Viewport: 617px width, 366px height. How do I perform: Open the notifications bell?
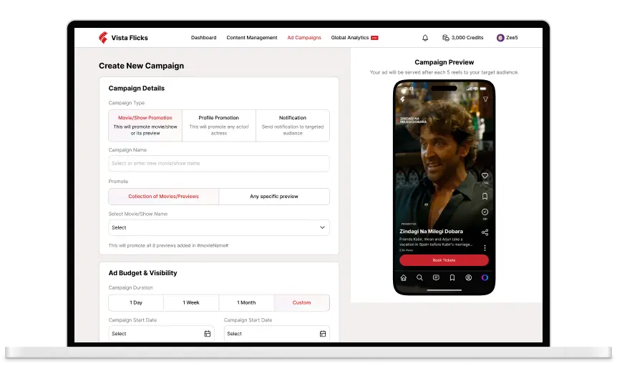click(425, 38)
